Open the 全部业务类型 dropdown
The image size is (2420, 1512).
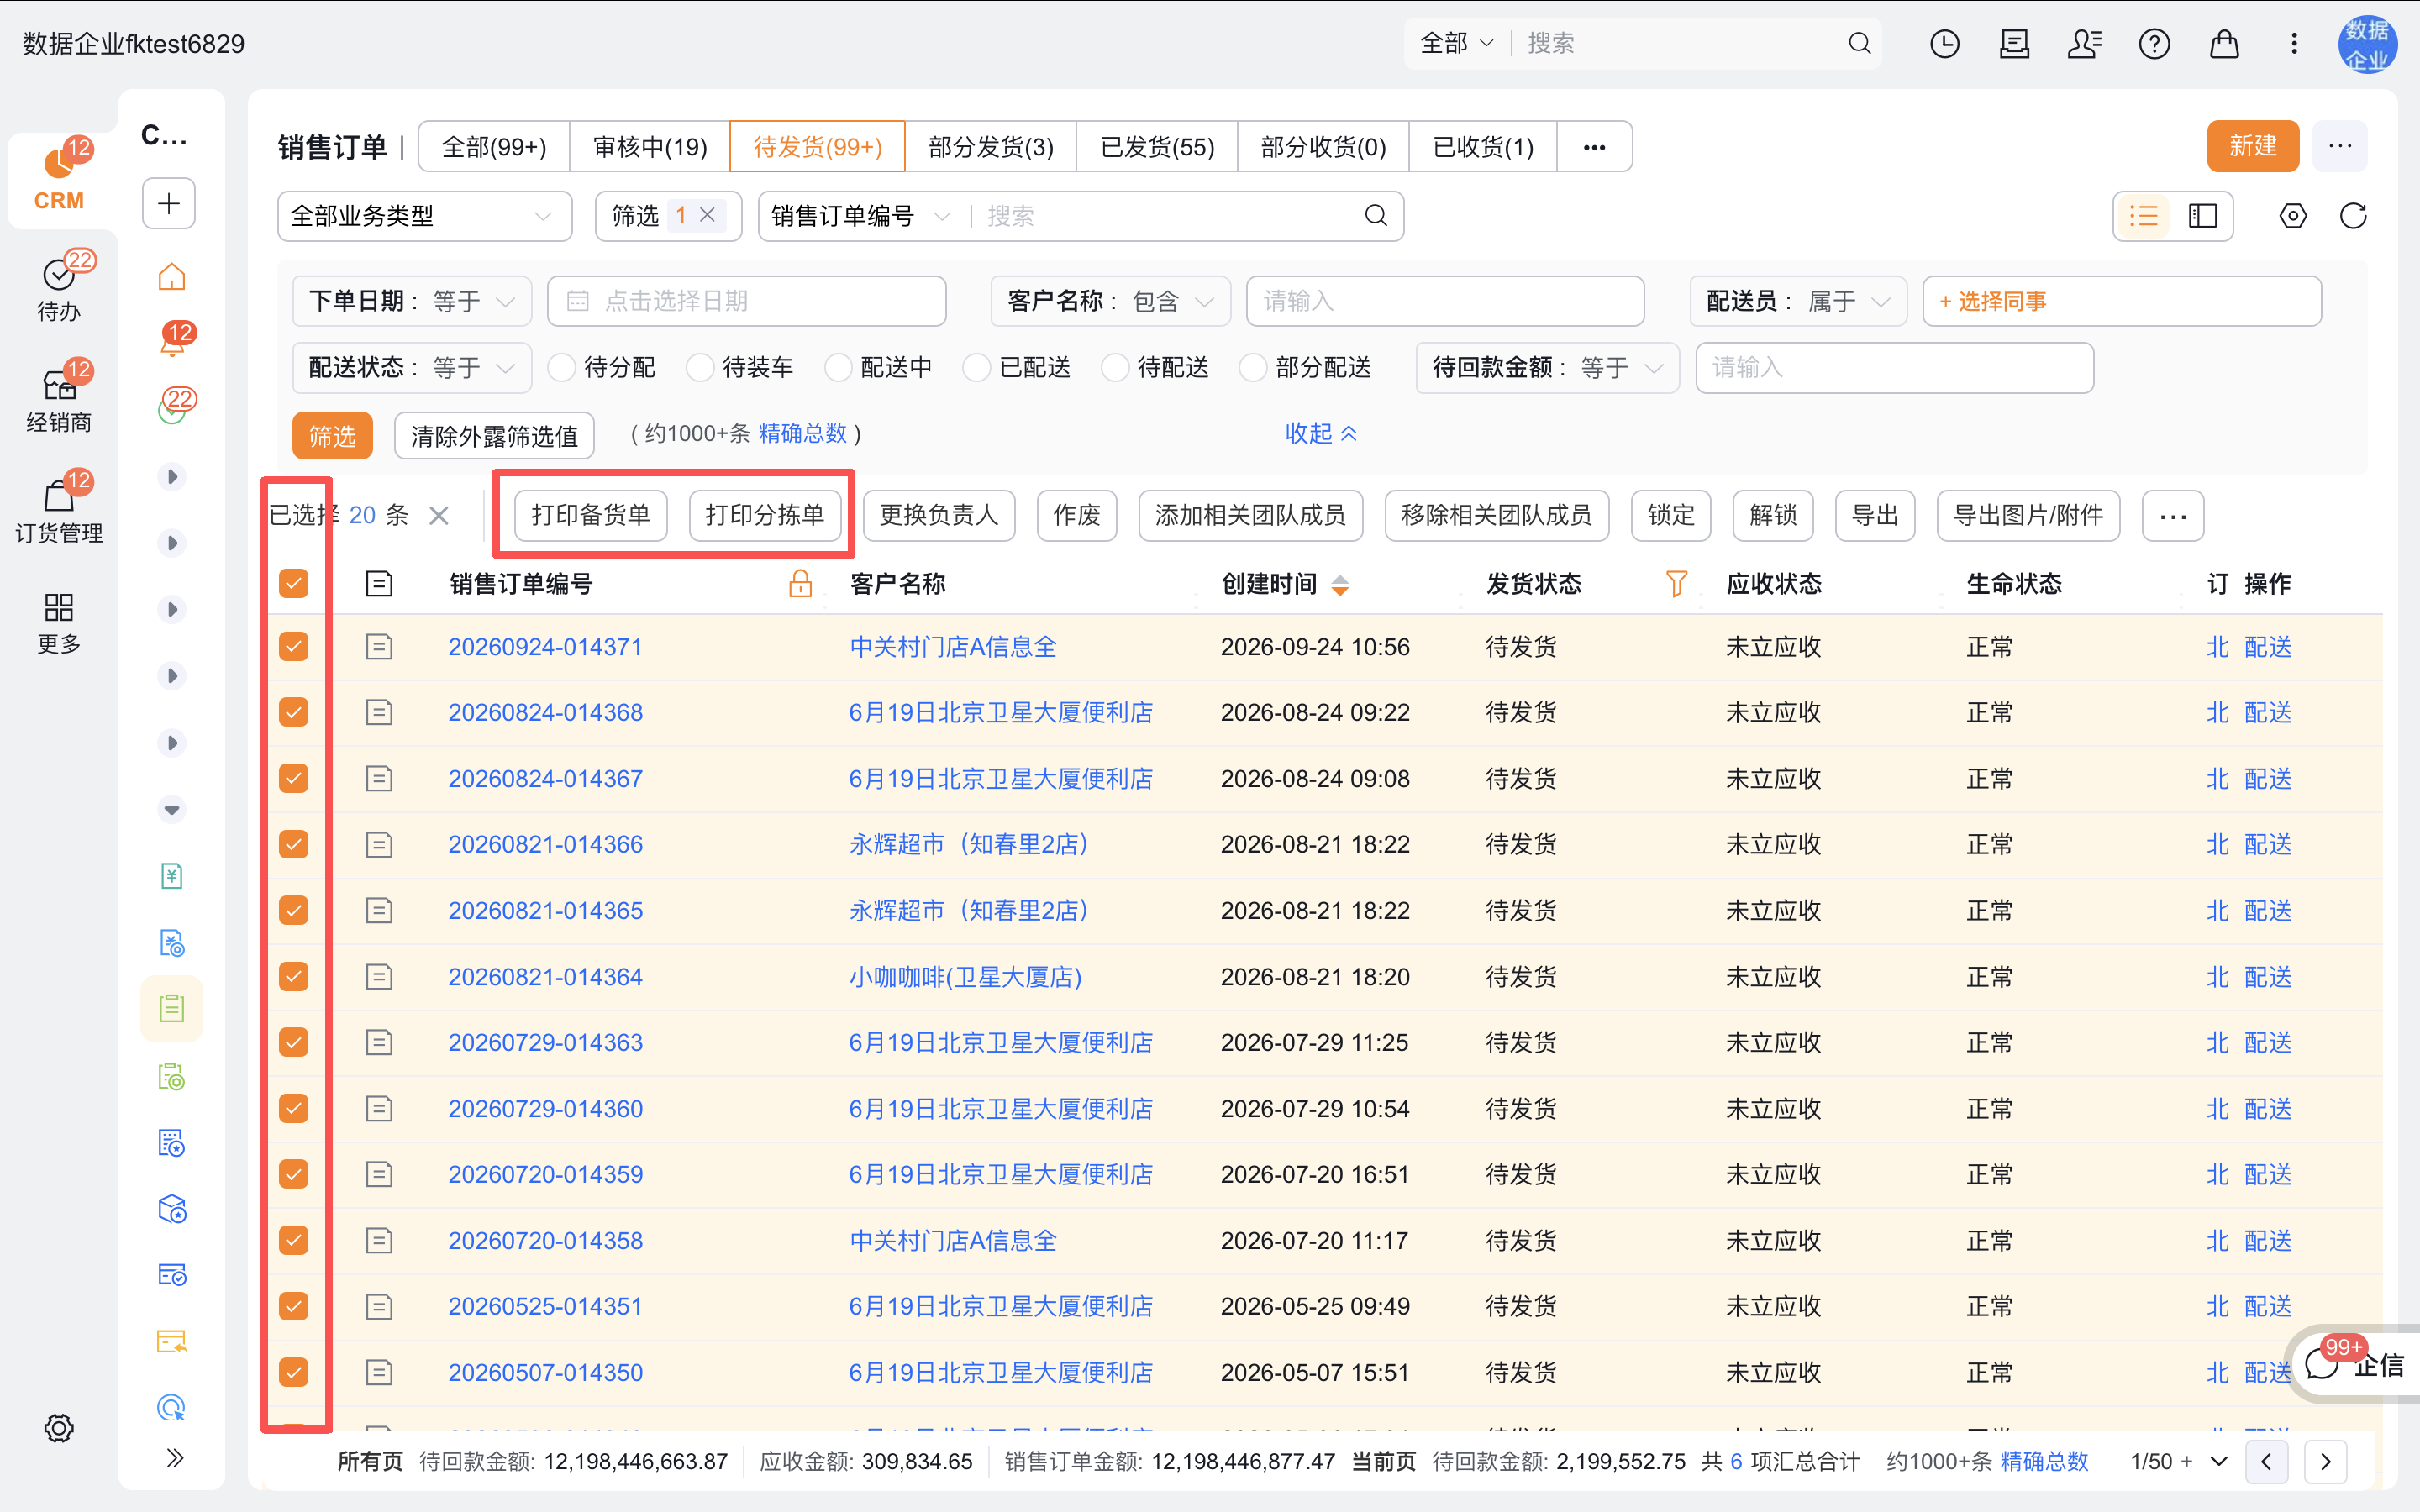click(x=424, y=216)
